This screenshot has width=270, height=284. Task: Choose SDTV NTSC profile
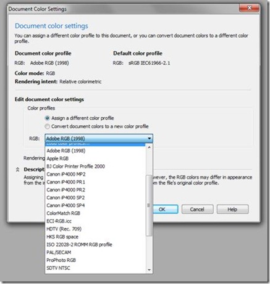point(96,268)
